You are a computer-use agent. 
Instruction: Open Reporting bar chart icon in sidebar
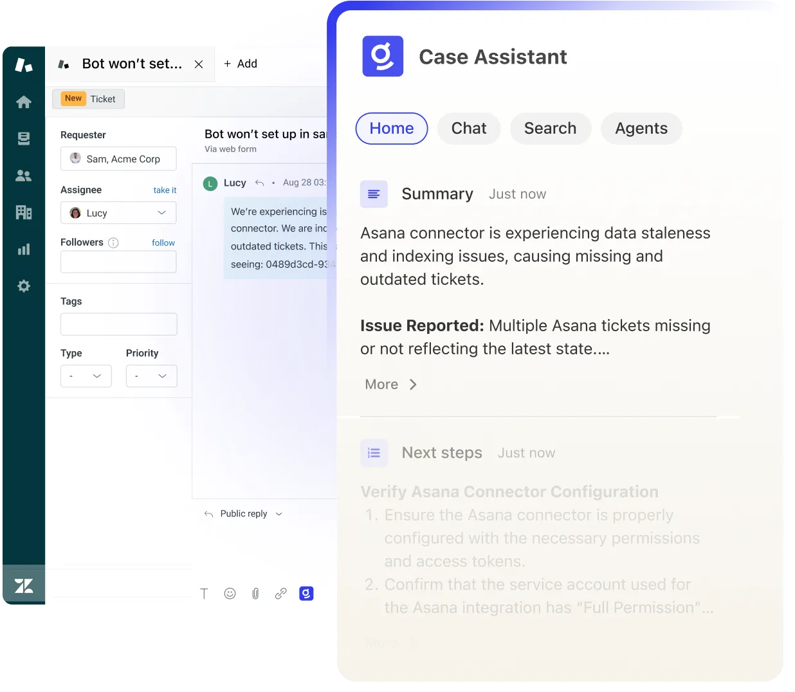[24, 250]
